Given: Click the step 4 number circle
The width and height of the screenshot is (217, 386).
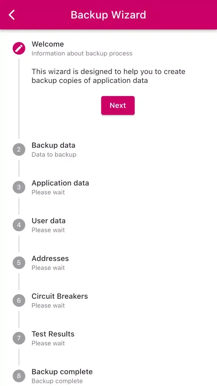Looking at the screenshot, I should coord(19,225).
